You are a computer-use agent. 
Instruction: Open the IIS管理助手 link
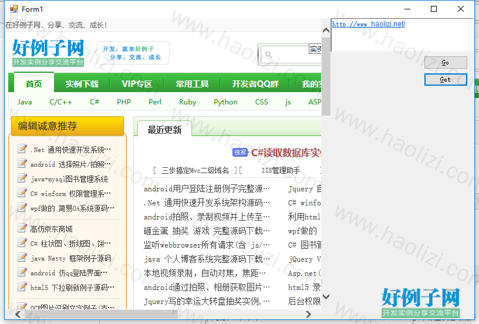click(281, 170)
